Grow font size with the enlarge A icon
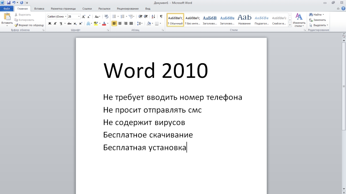Screen dimensions: 346x194 (x=84, y=17)
